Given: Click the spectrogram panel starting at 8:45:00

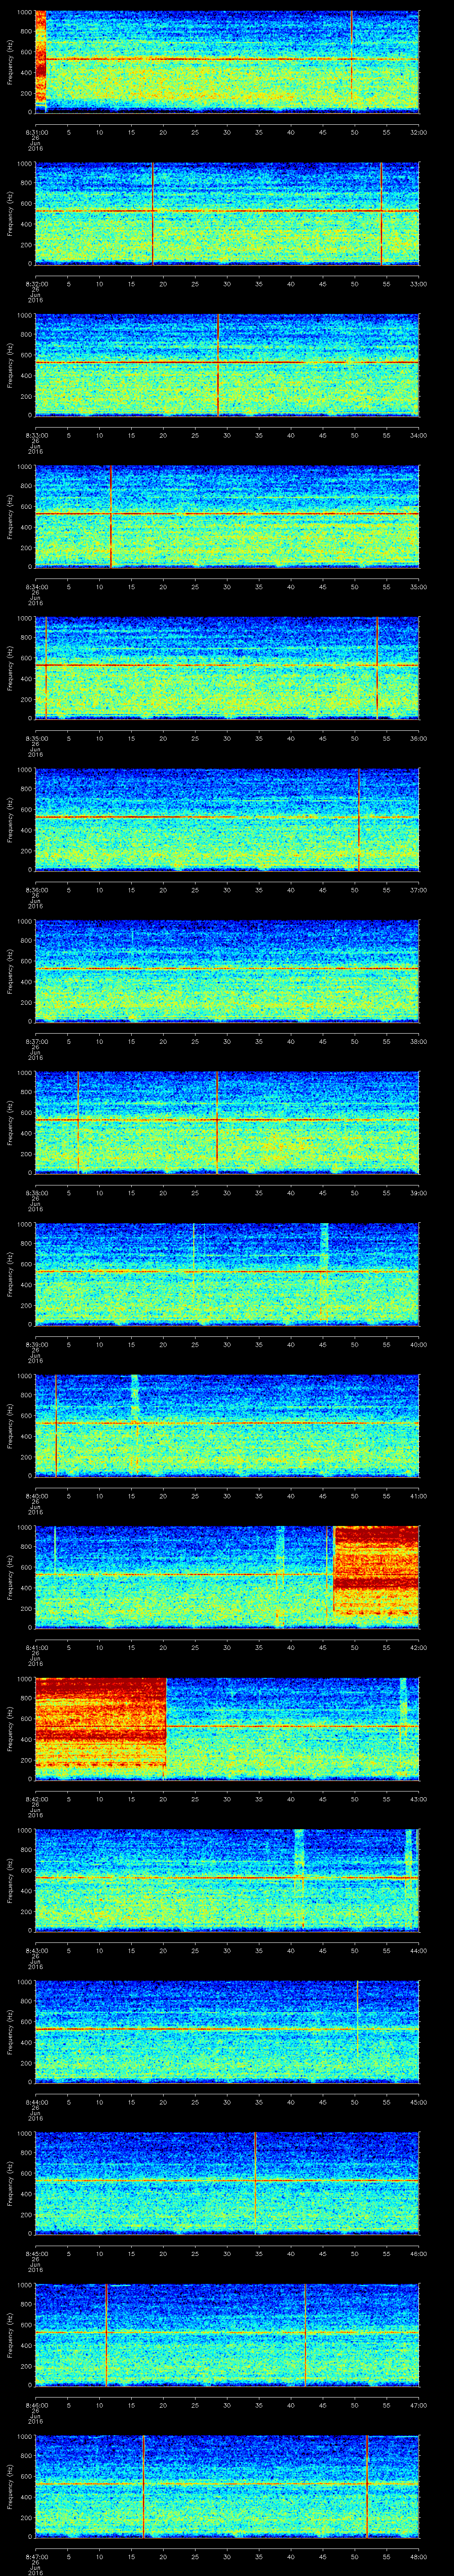Looking at the screenshot, I should [x=227, y=2183].
